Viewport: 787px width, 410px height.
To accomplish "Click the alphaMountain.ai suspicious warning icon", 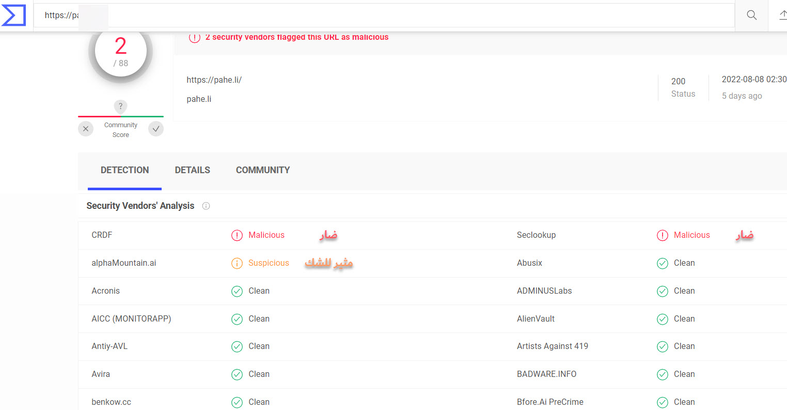I will [237, 263].
